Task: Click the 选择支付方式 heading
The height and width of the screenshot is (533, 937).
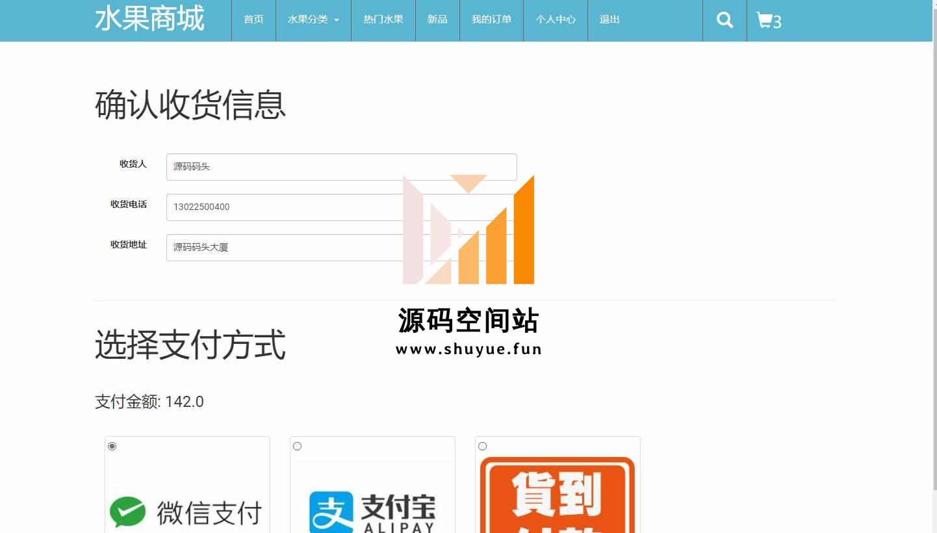Action: 190,344
